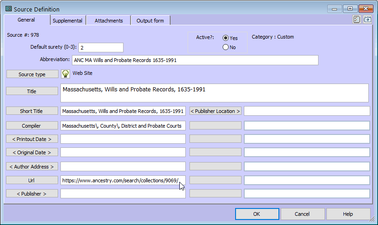The height and width of the screenshot is (225, 378).
Task: Close the Source Definition window
Action: [366, 9]
